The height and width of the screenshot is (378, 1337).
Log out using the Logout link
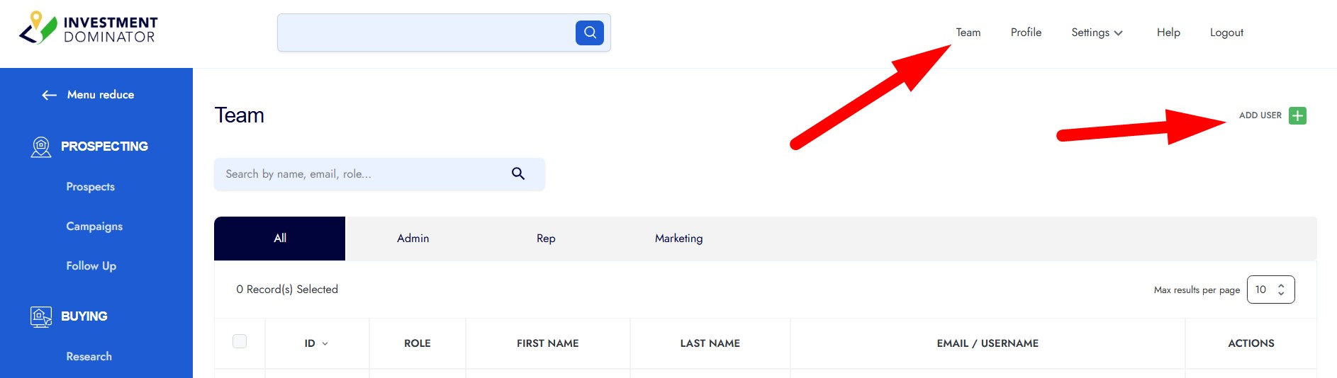coord(1226,33)
